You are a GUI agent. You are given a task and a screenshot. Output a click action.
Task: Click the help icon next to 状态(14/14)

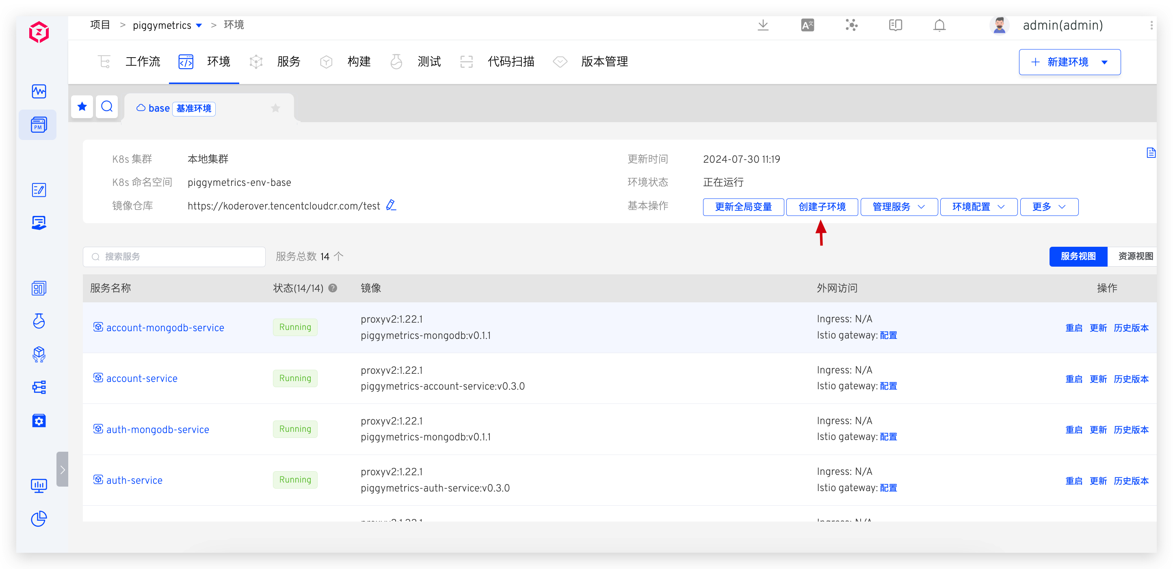pyautogui.click(x=333, y=288)
